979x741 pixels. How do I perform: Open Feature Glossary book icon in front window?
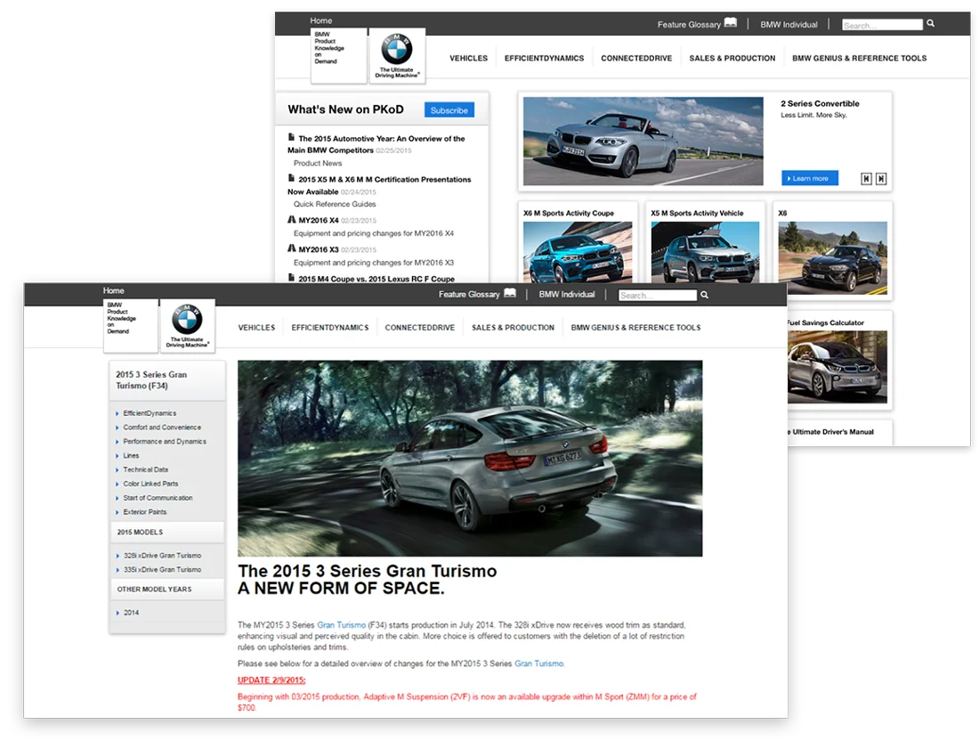(x=510, y=293)
